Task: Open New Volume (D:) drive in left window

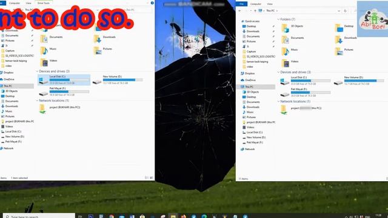Action: (x=118, y=80)
